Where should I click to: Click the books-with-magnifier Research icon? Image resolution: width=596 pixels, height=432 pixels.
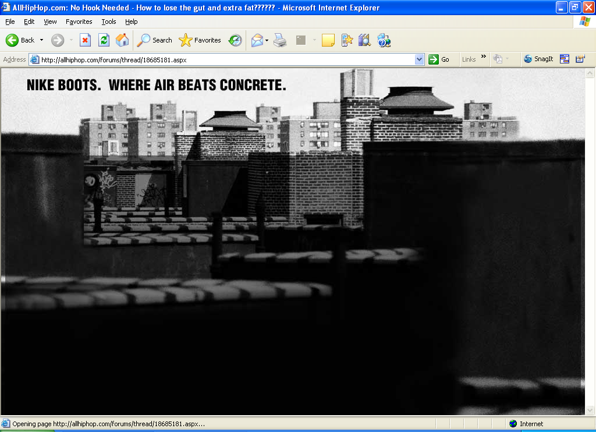tap(364, 40)
